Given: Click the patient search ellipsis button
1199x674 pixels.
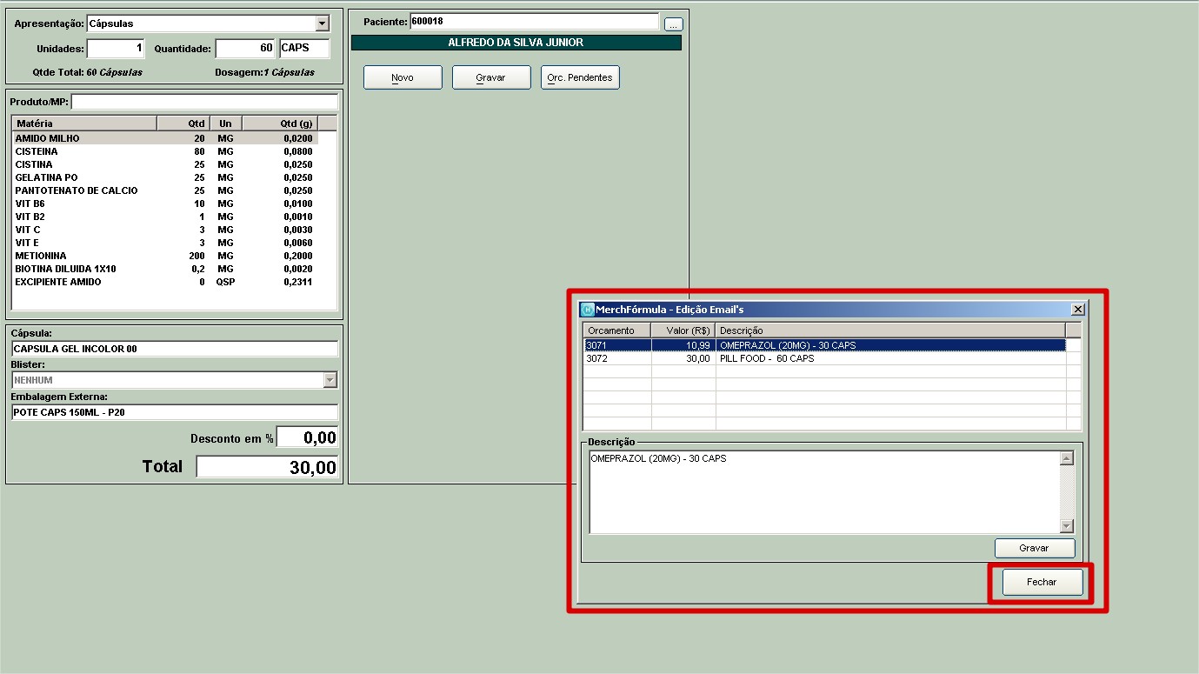Looking at the screenshot, I should (673, 24).
